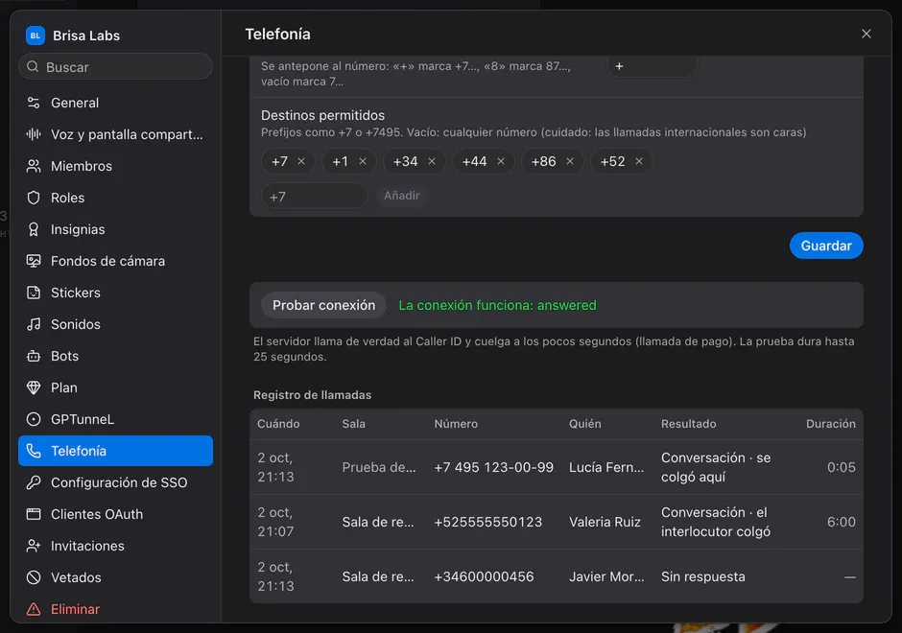Screen dimensions: 902x633
Task: Click the Plan diamond icon
Action: coord(34,387)
